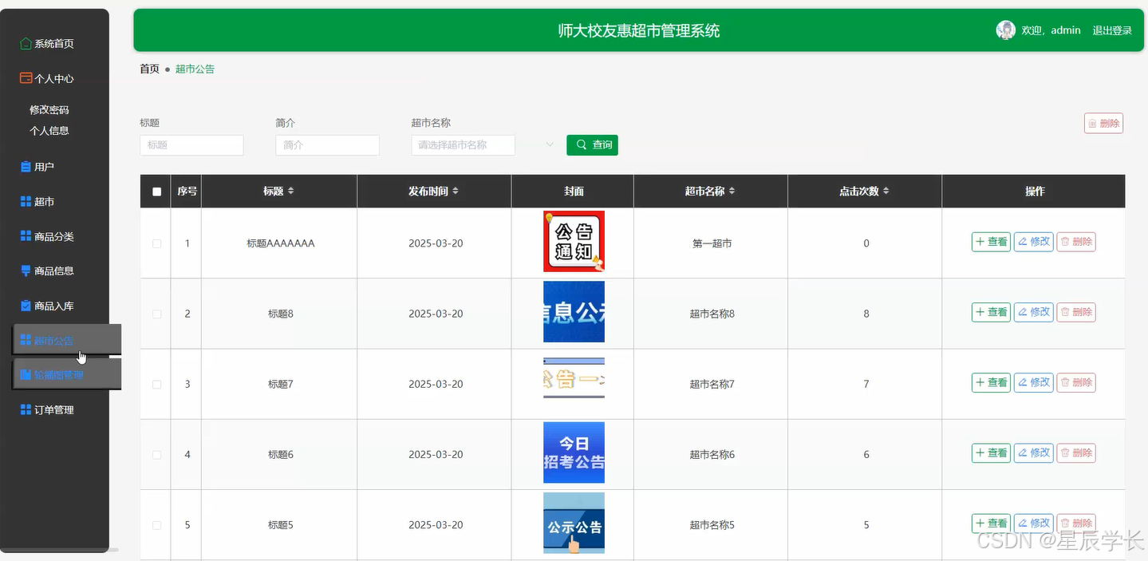Image resolution: width=1148 pixels, height=561 pixels.
Task: Click the 简介 search input field
Action: click(327, 145)
